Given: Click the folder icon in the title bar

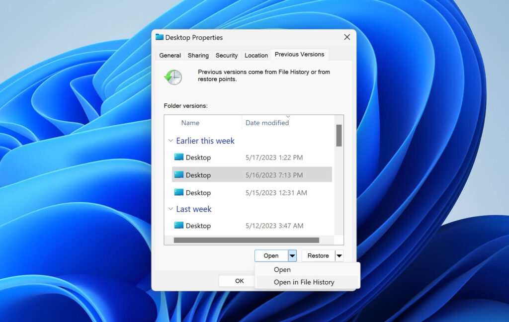Looking at the screenshot, I should [x=159, y=37].
